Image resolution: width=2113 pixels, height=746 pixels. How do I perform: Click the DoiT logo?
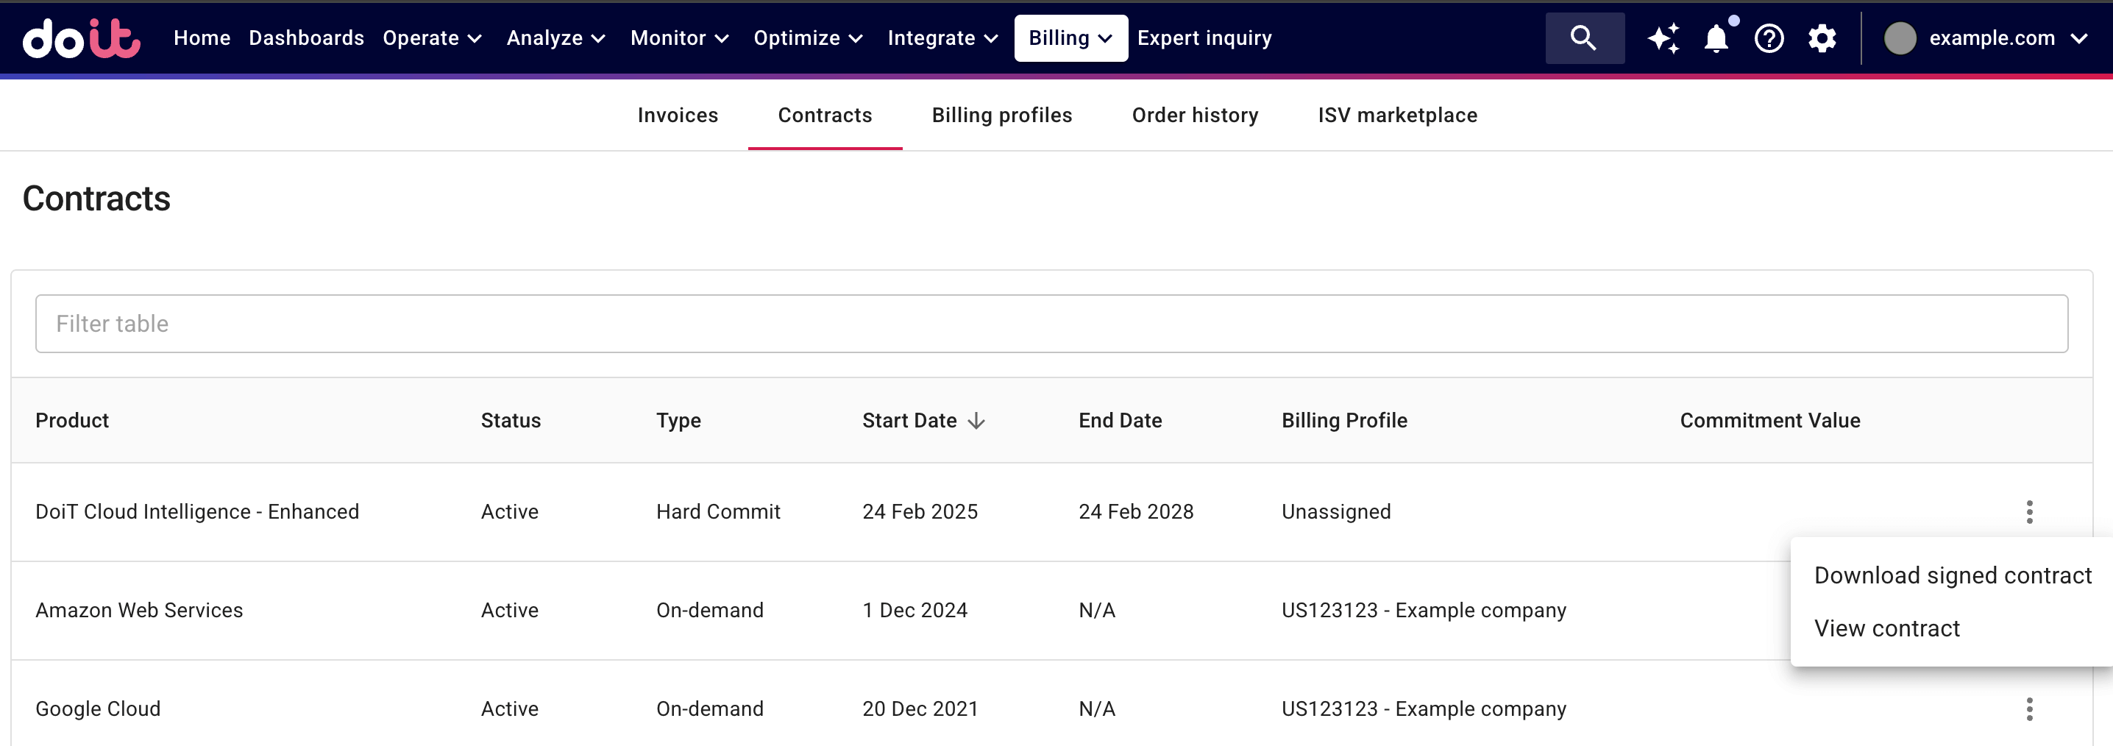coord(81,38)
